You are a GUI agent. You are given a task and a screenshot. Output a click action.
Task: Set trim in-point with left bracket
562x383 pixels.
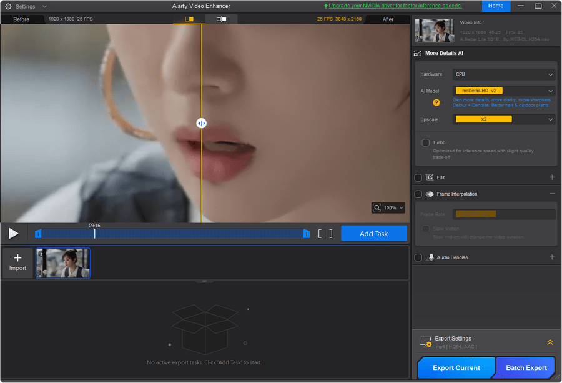pos(320,234)
